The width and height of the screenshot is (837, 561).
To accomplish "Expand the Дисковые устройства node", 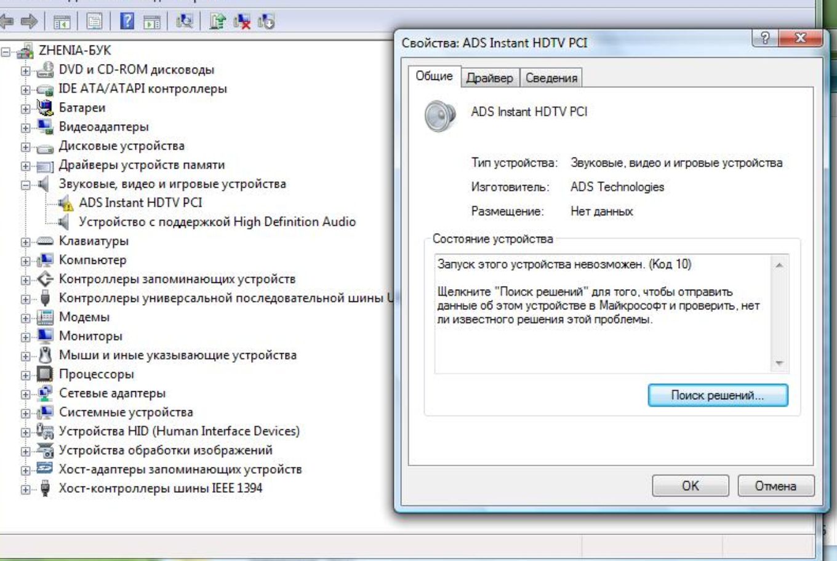I will click(x=25, y=147).
